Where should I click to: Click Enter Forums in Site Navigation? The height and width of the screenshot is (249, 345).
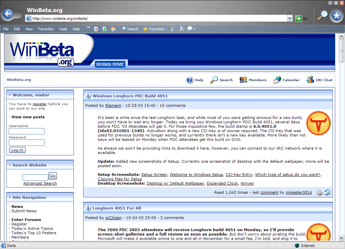click(26, 220)
